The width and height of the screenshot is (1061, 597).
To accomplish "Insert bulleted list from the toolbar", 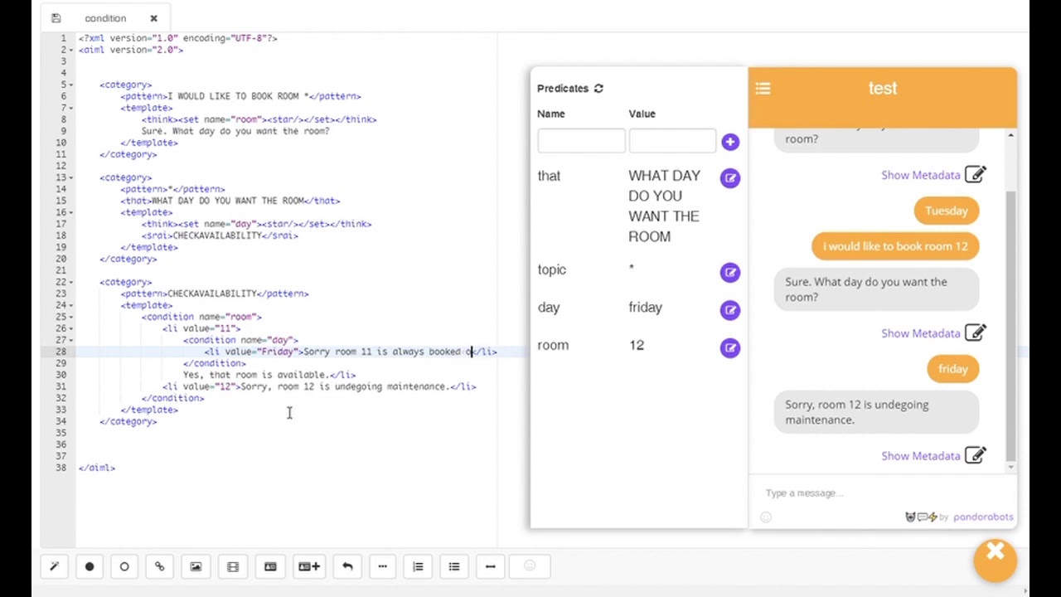I will click(x=454, y=566).
